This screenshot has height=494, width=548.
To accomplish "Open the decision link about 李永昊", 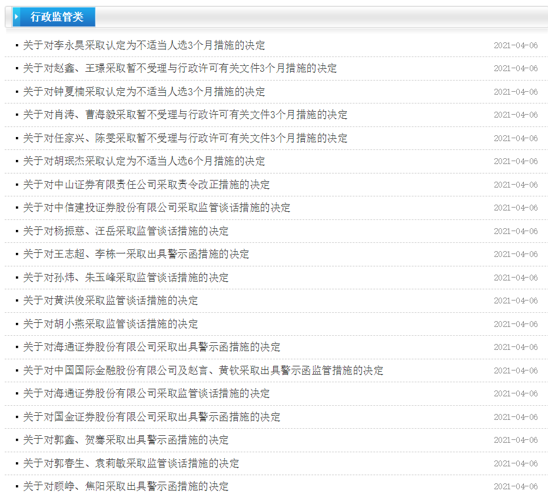I will tap(144, 45).
